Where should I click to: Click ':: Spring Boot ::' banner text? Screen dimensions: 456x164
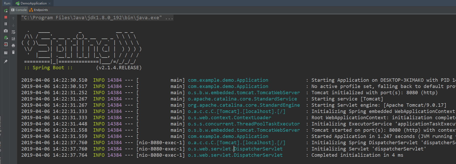point(48,68)
